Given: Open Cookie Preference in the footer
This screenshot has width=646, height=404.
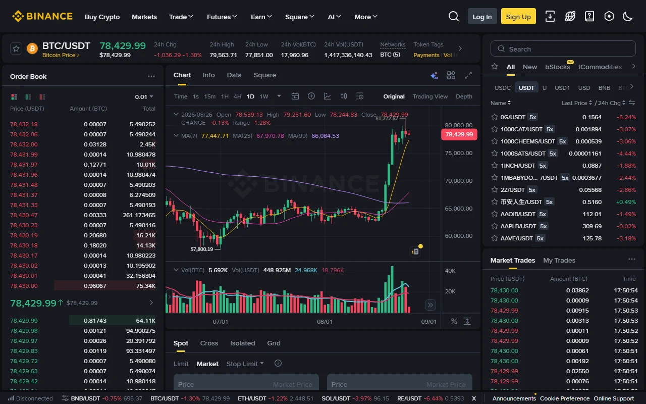Looking at the screenshot, I should point(565,398).
